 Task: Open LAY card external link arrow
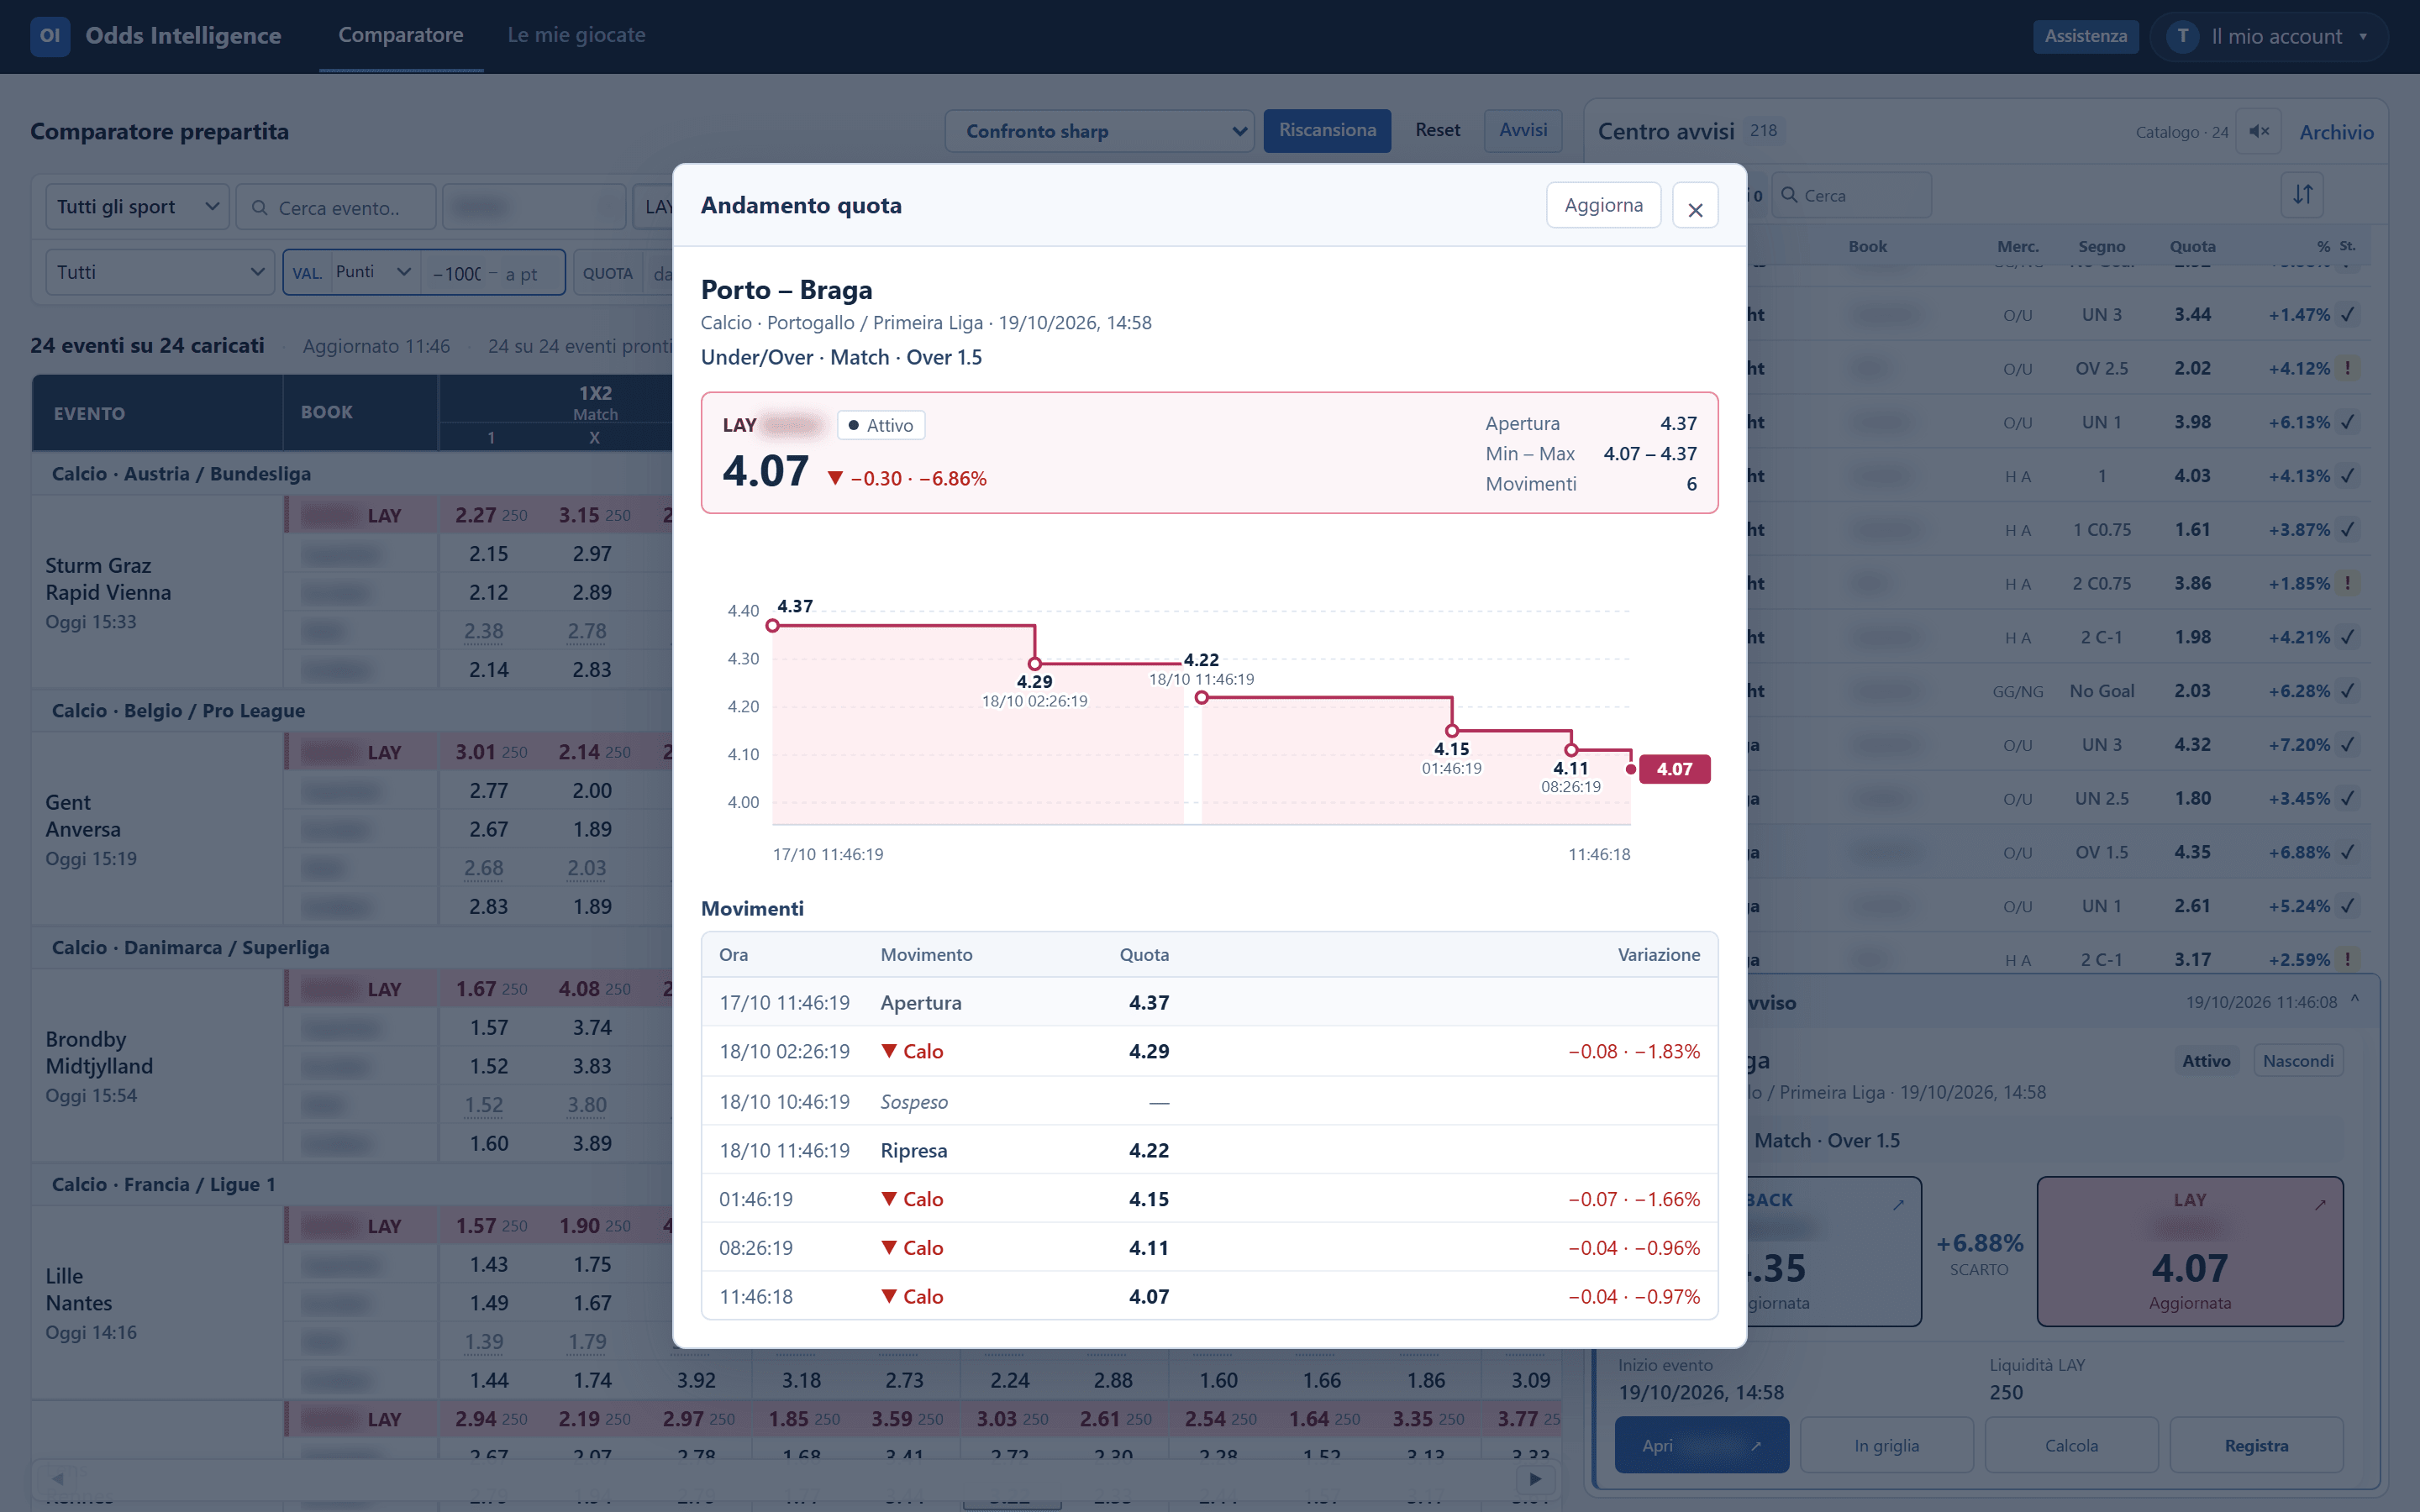2320,1205
